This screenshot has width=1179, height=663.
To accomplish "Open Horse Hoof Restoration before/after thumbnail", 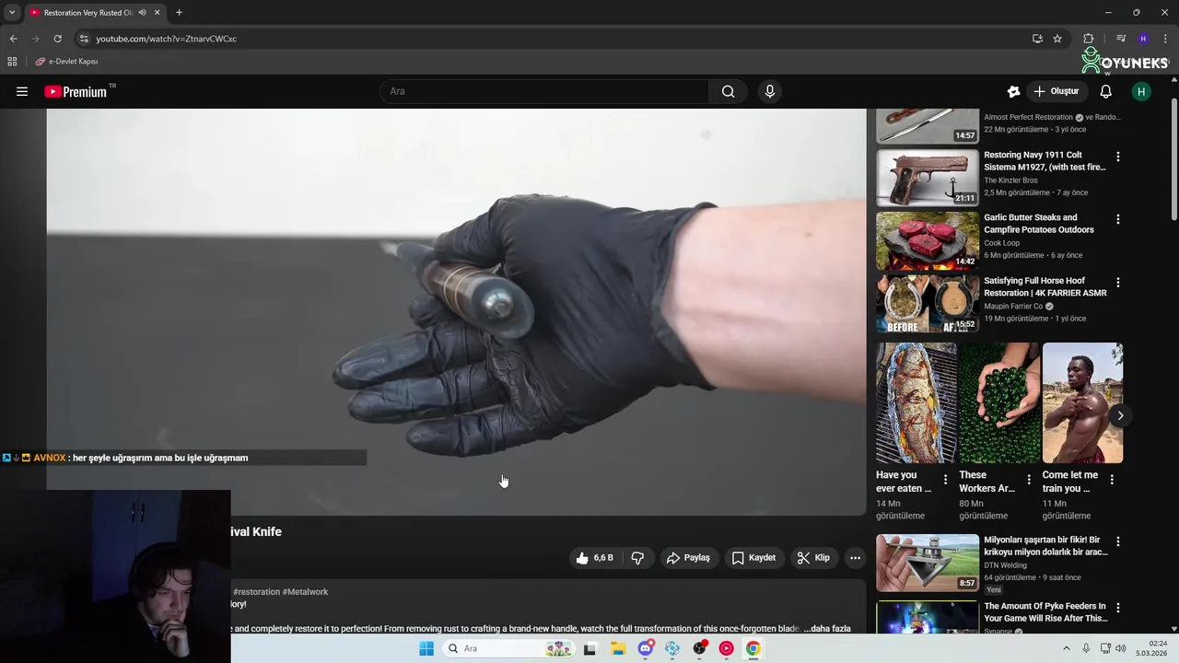I will click(x=927, y=304).
